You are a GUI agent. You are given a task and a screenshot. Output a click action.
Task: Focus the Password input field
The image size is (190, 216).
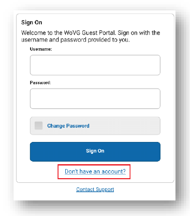click(x=95, y=98)
